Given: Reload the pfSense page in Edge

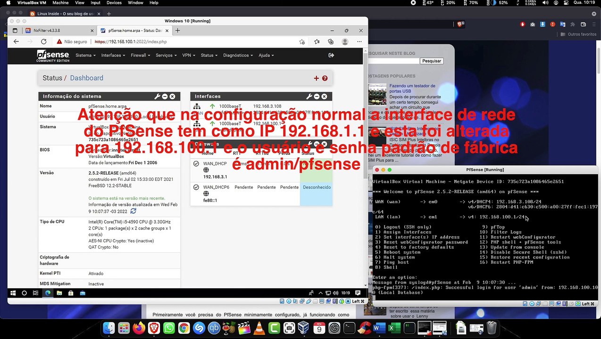Looking at the screenshot, I should point(43,42).
